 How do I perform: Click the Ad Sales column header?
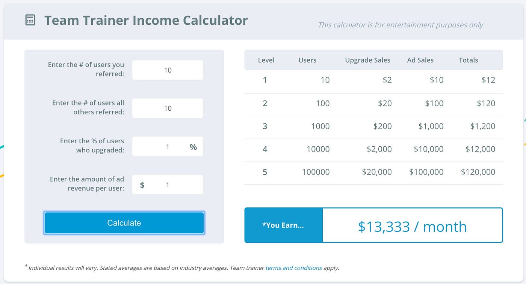(x=420, y=60)
